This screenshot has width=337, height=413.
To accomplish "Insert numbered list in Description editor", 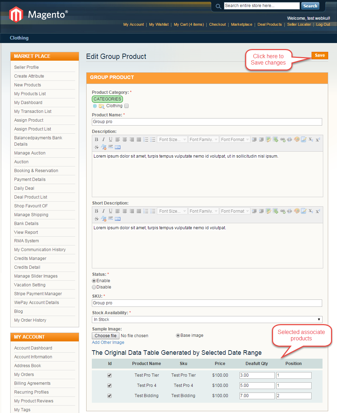I will [146, 140].
